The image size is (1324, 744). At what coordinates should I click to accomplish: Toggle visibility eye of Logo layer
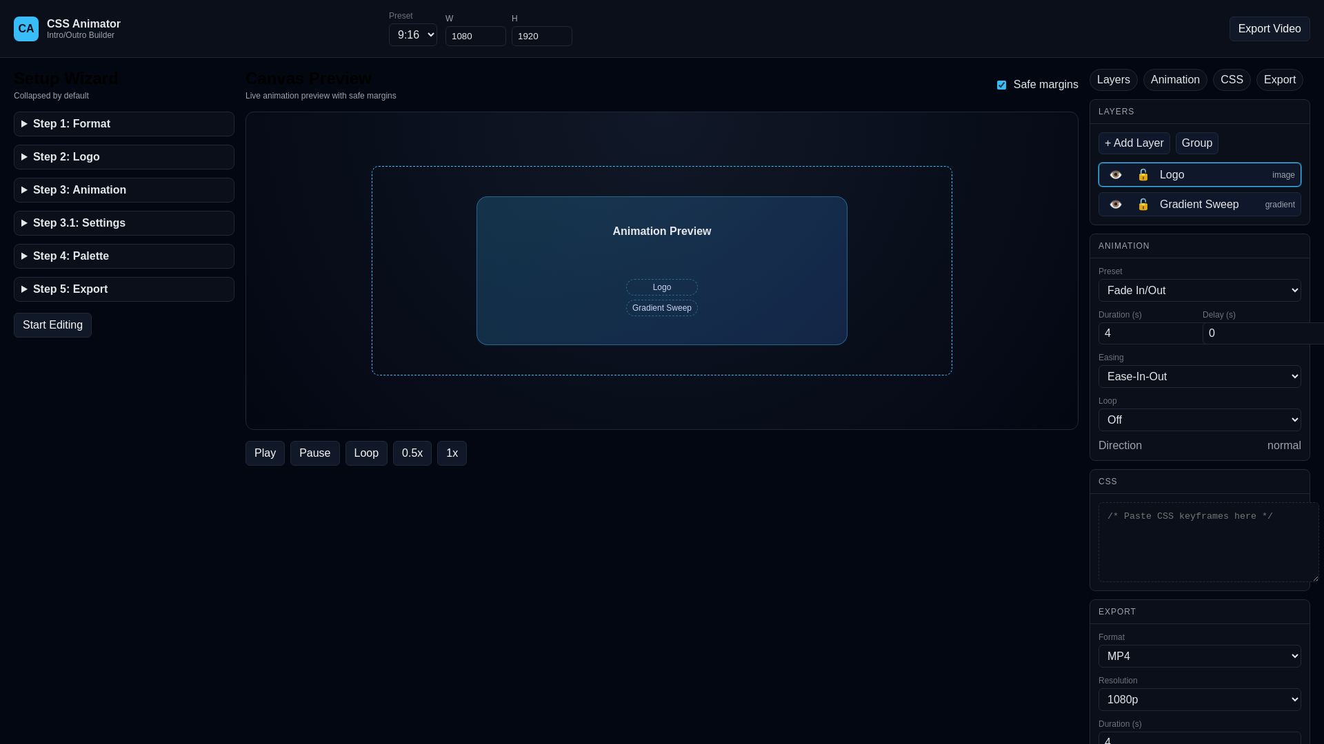point(1116,175)
